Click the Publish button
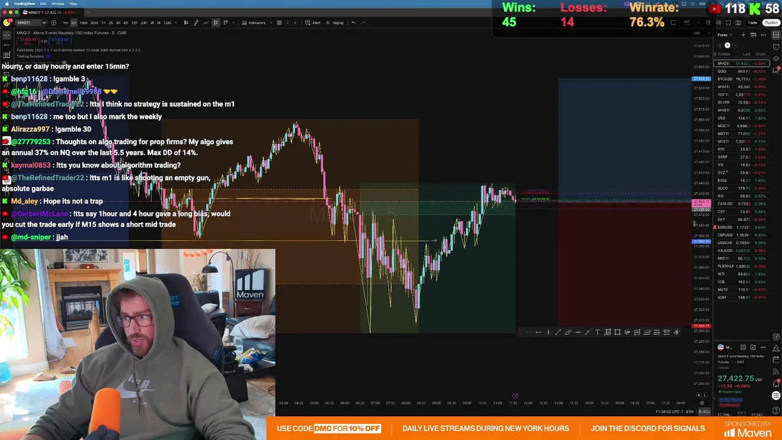782x440 pixels. point(771,23)
